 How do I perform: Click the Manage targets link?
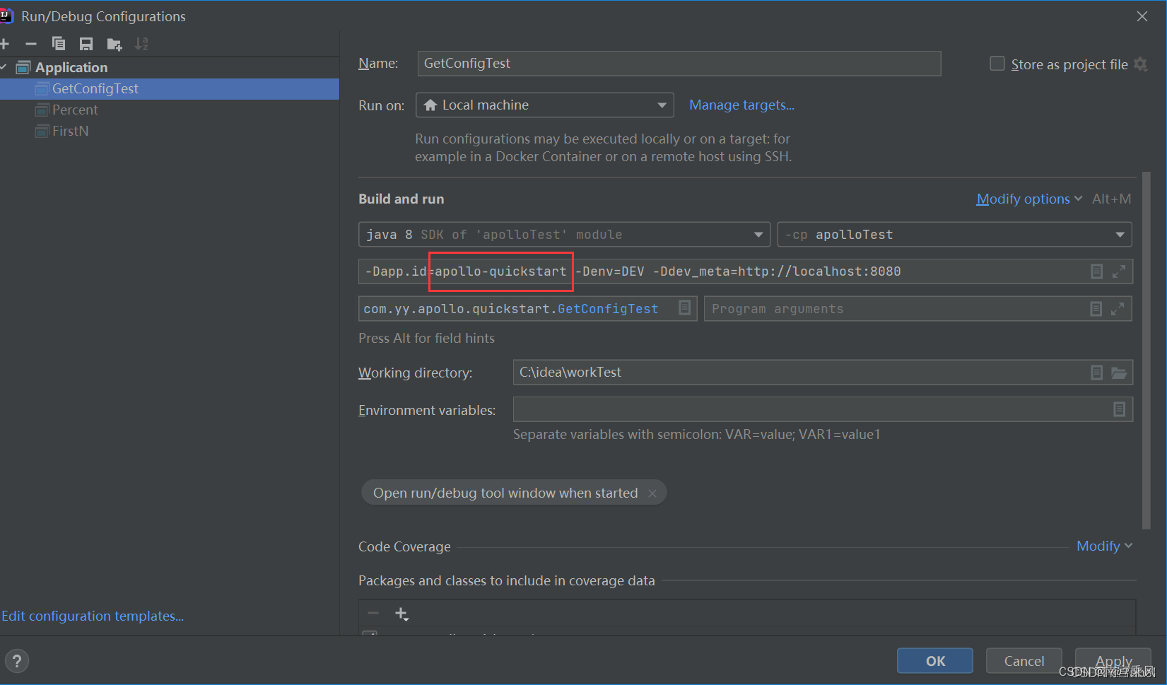(741, 105)
